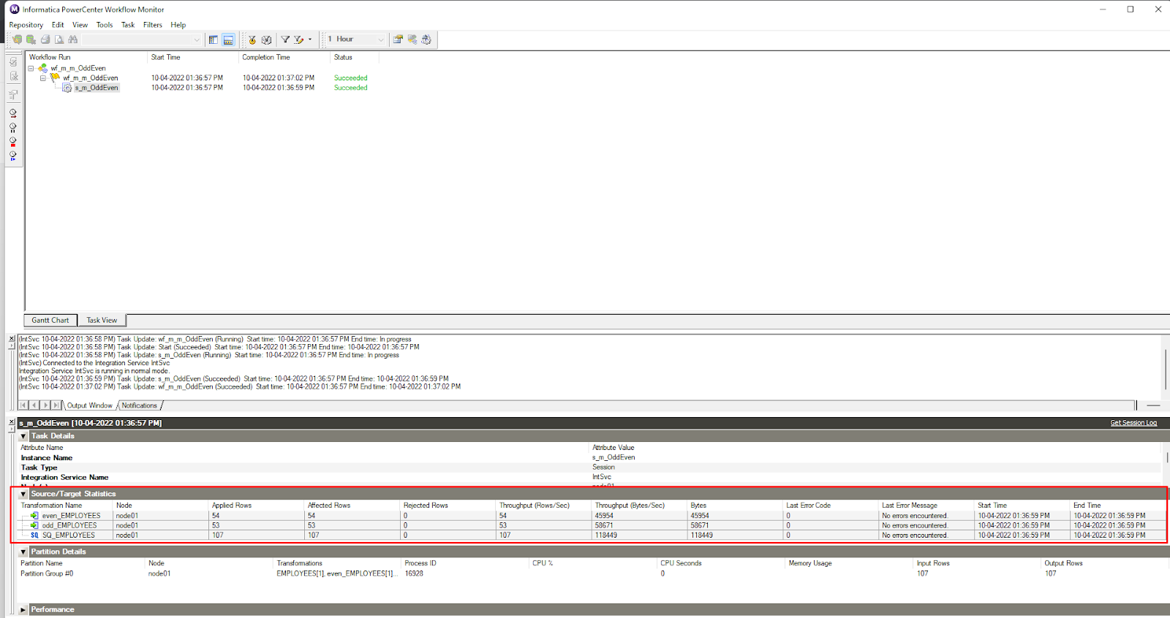Click the Applied Rows column header
The image size is (1170, 618).
point(256,506)
